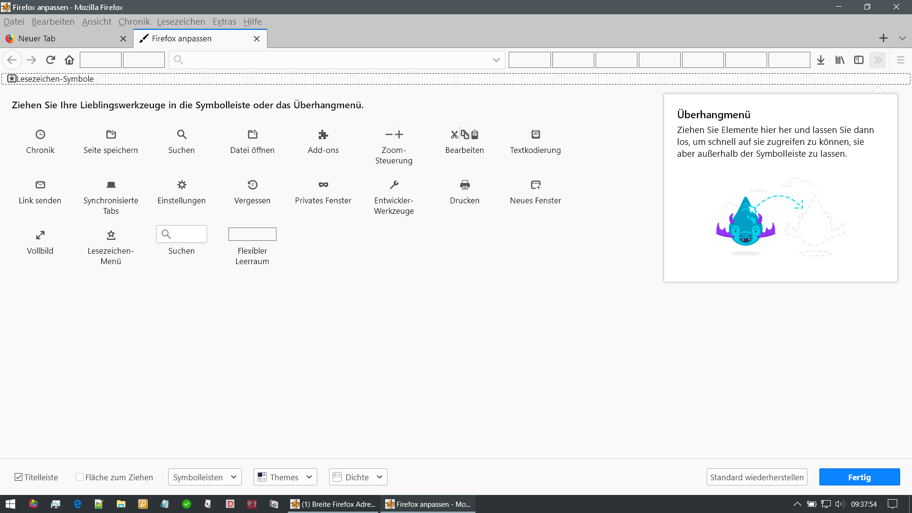Click the Downloads arrow in toolbar
This screenshot has width=912, height=513.
pyautogui.click(x=820, y=60)
